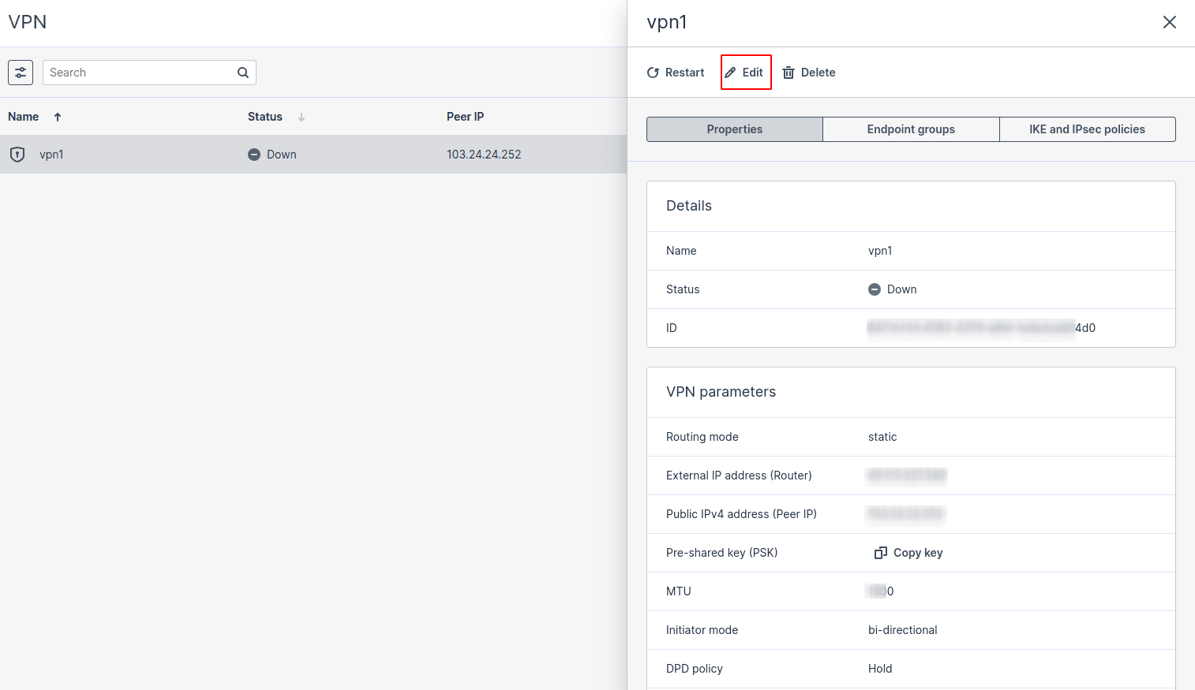This screenshot has width=1195, height=690.
Task: Click the copy icon beside Copy key
Action: tap(881, 553)
